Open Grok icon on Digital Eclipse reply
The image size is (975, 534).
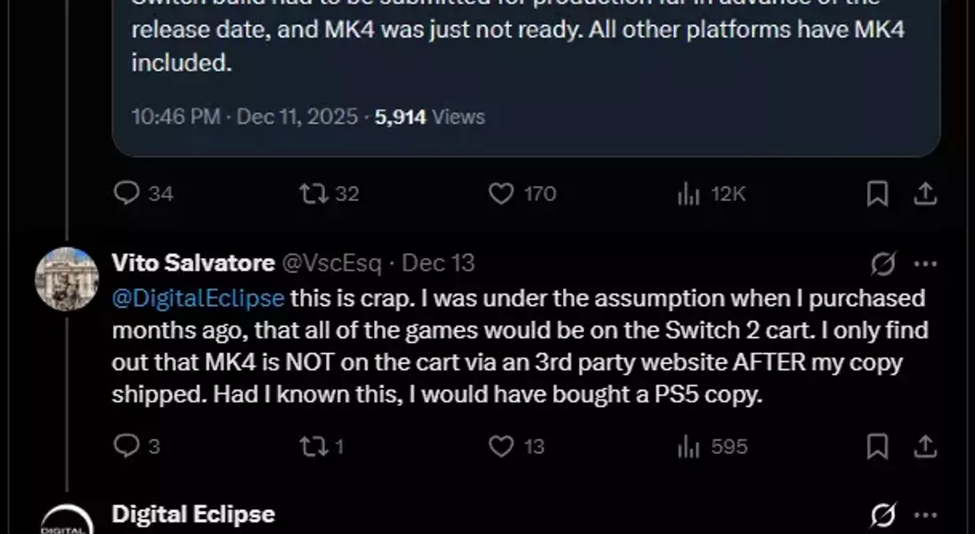[883, 514]
